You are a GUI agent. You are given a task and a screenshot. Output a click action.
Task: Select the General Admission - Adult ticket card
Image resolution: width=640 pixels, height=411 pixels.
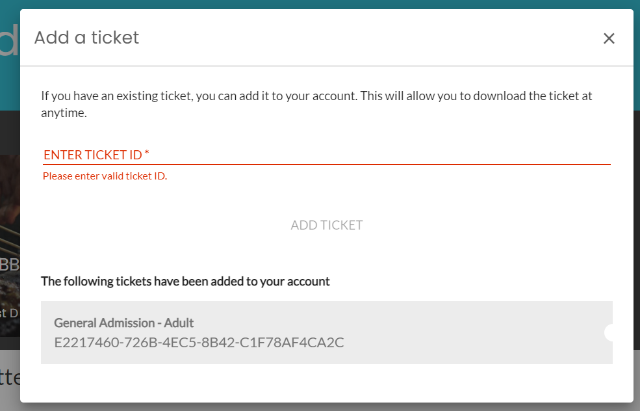(x=327, y=332)
